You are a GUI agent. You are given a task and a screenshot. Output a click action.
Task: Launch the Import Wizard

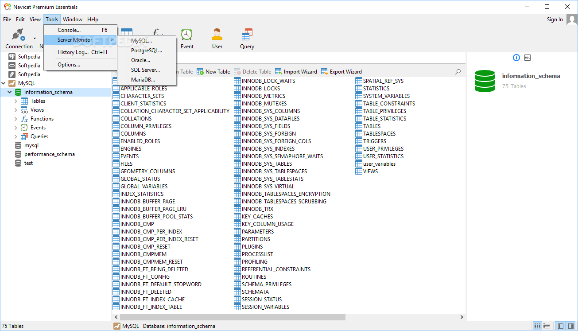point(296,71)
